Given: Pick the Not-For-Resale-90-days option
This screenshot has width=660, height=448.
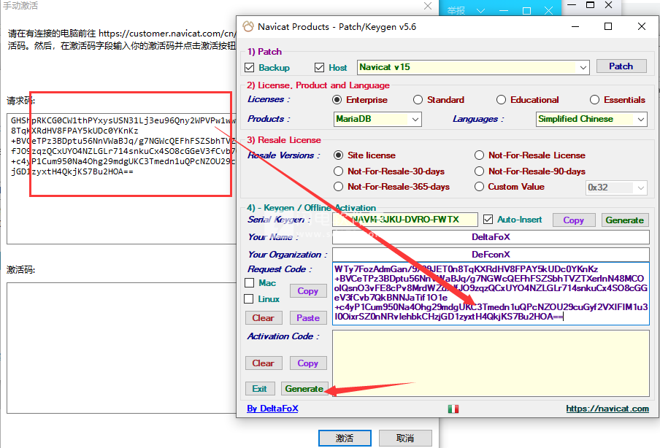Looking at the screenshot, I should tap(479, 171).
